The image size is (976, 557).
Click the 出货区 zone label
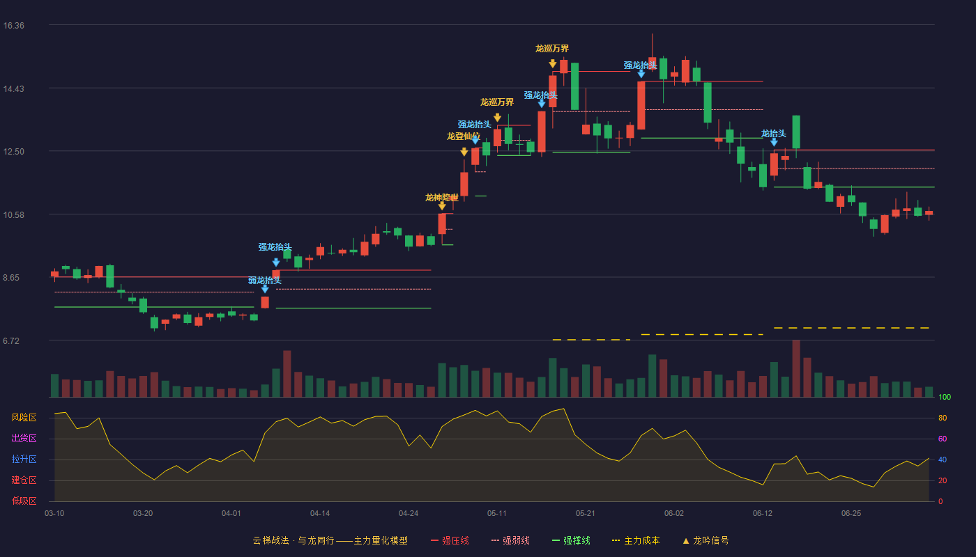[x=24, y=439]
